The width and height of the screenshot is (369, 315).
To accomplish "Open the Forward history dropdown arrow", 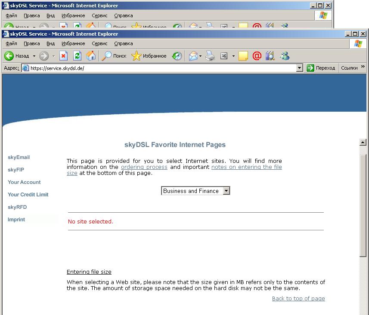I will pos(53,56).
